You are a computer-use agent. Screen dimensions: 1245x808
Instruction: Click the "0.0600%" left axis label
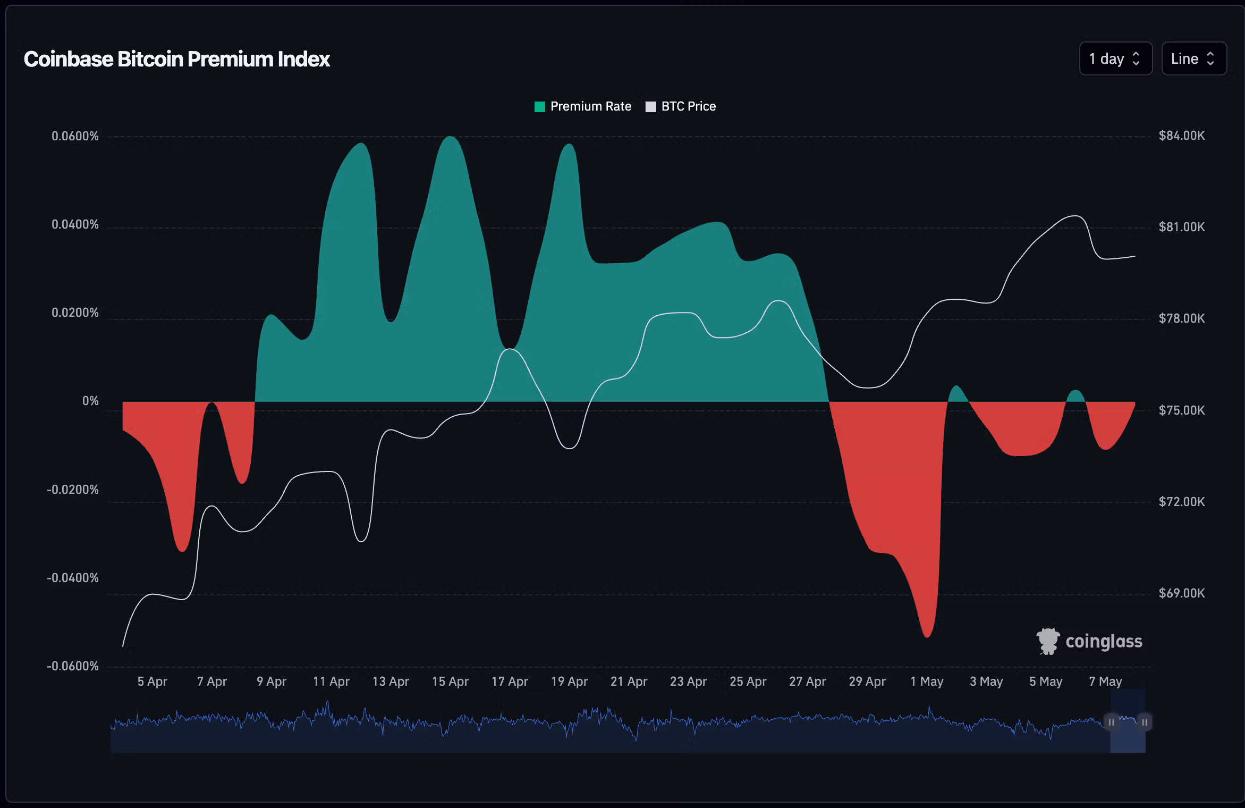75,136
